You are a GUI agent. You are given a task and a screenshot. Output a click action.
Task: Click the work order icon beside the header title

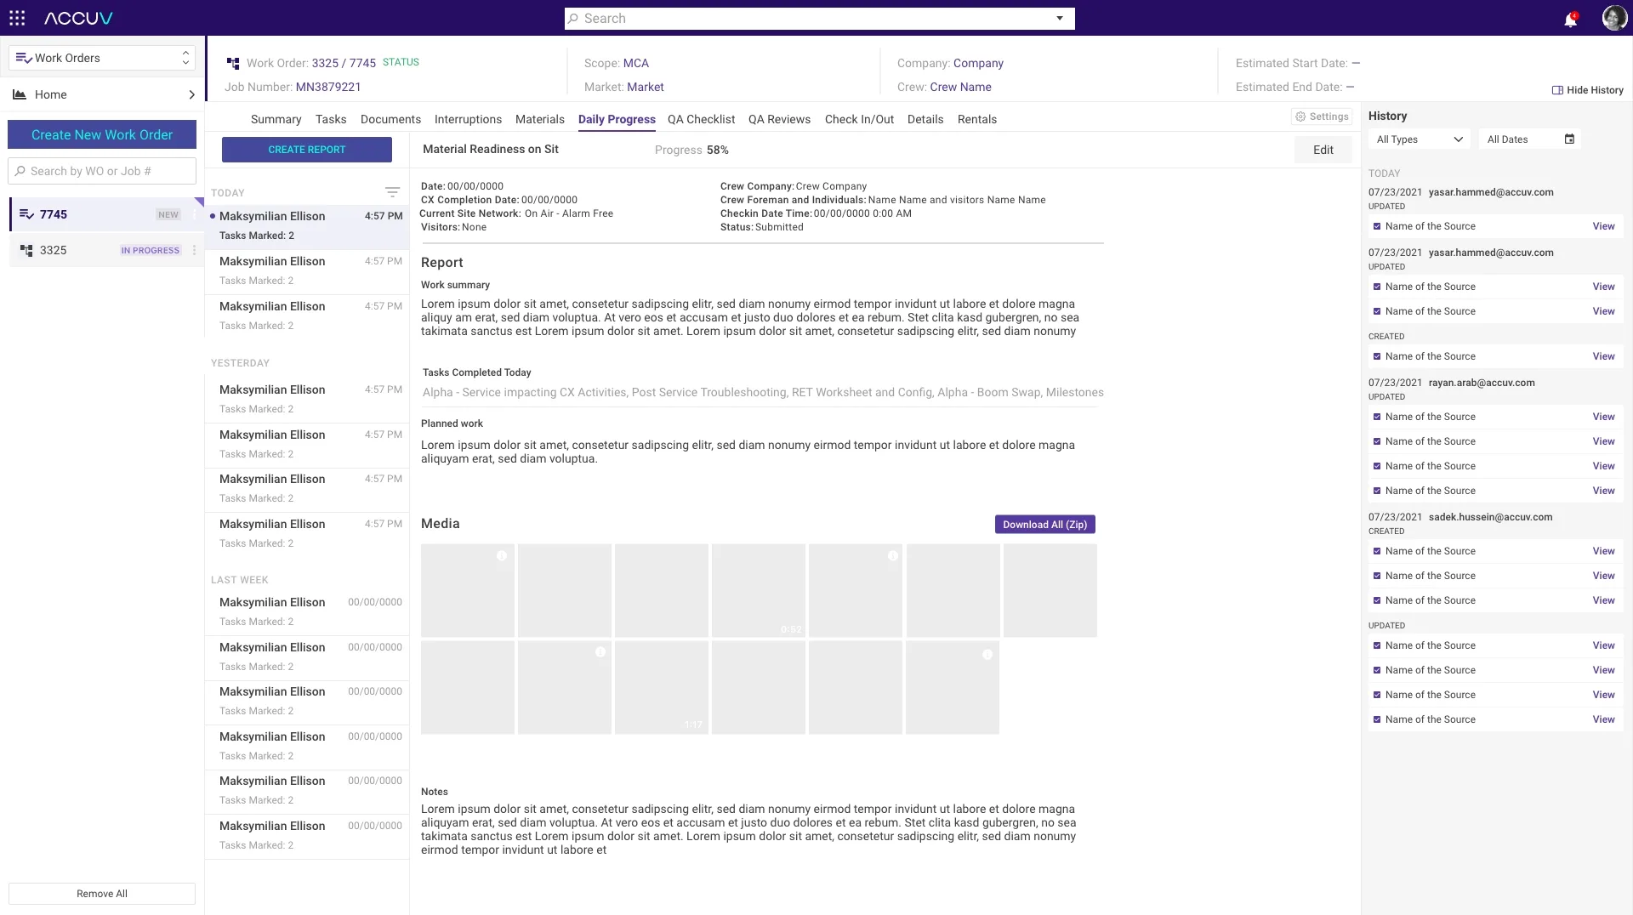(x=233, y=63)
